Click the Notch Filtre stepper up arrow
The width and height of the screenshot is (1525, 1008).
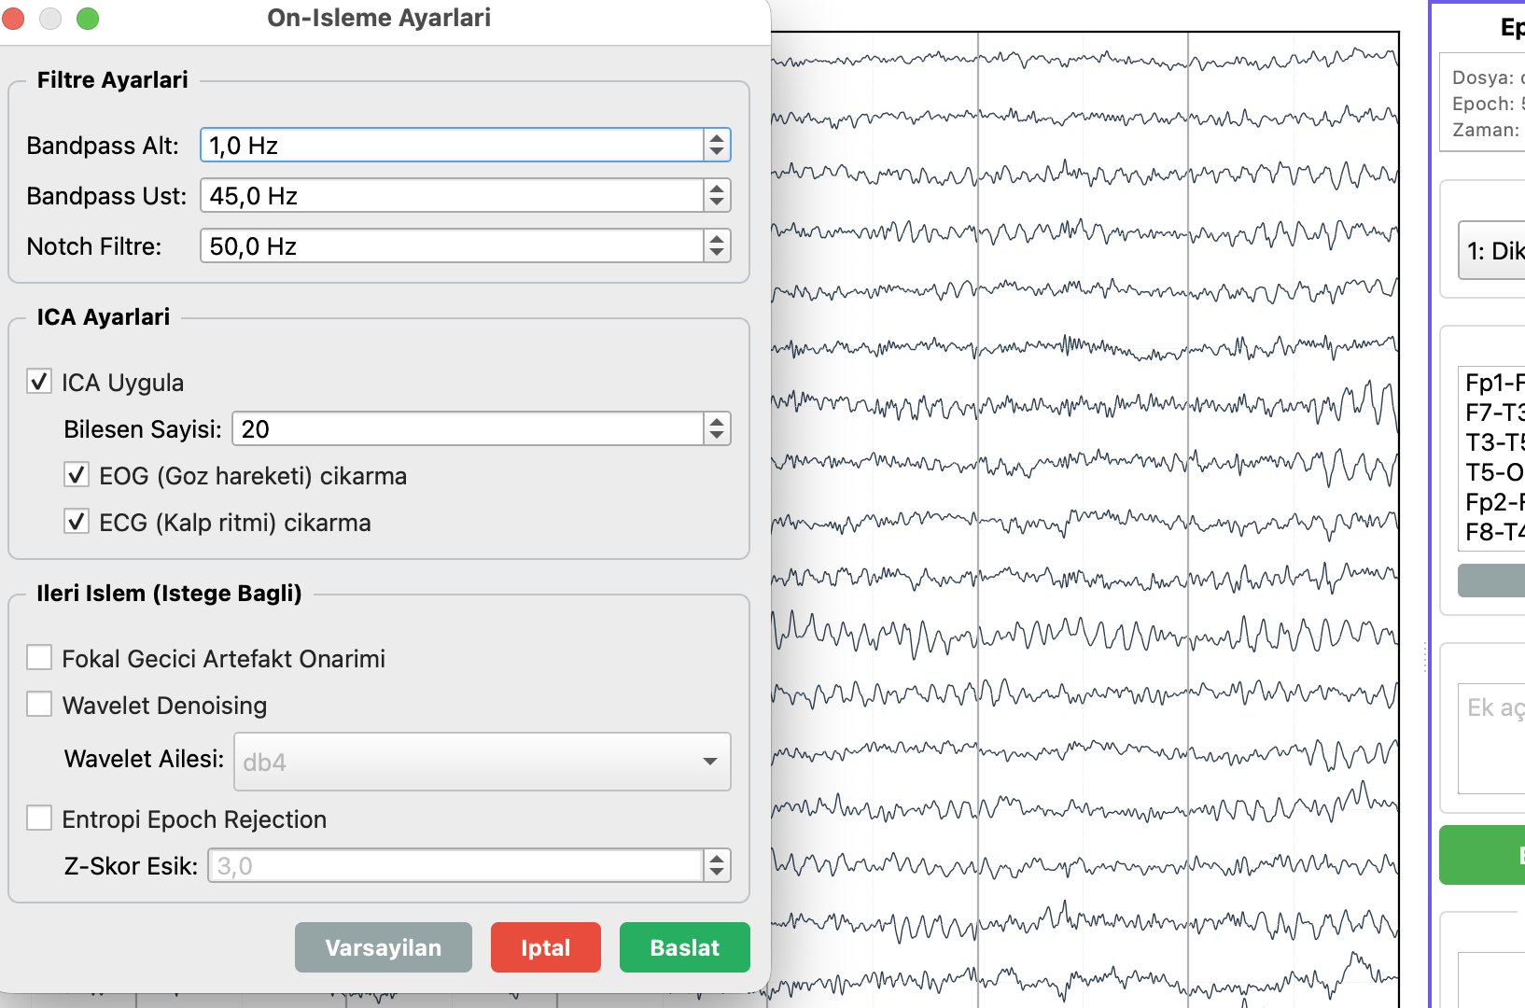click(716, 240)
